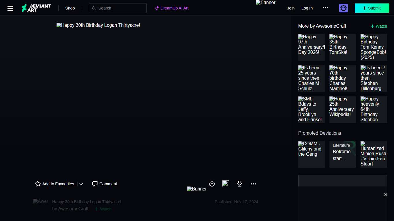This screenshot has width=394, height=221.
Task: Click the Submit button
Action: pyautogui.click(x=372, y=8)
